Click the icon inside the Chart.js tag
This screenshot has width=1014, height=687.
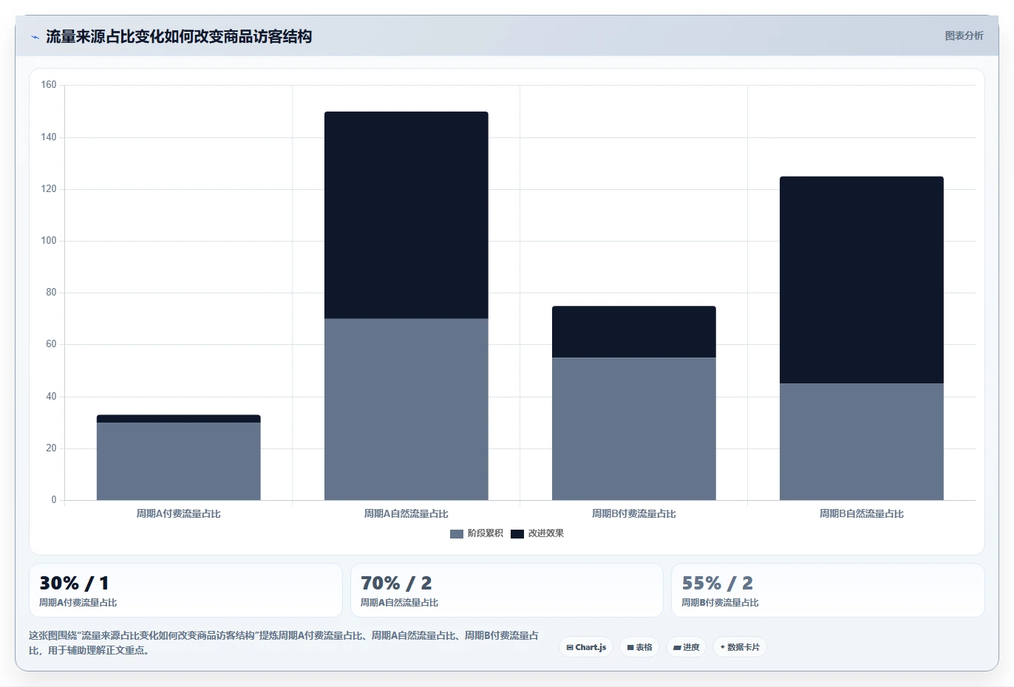(x=570, y=647)
